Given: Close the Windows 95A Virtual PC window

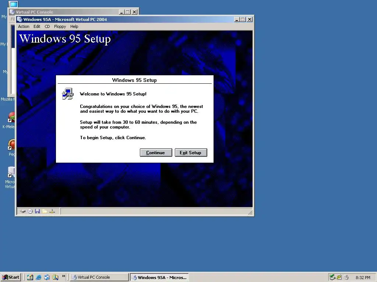Looking at the screenshot, I should point(250,19).
